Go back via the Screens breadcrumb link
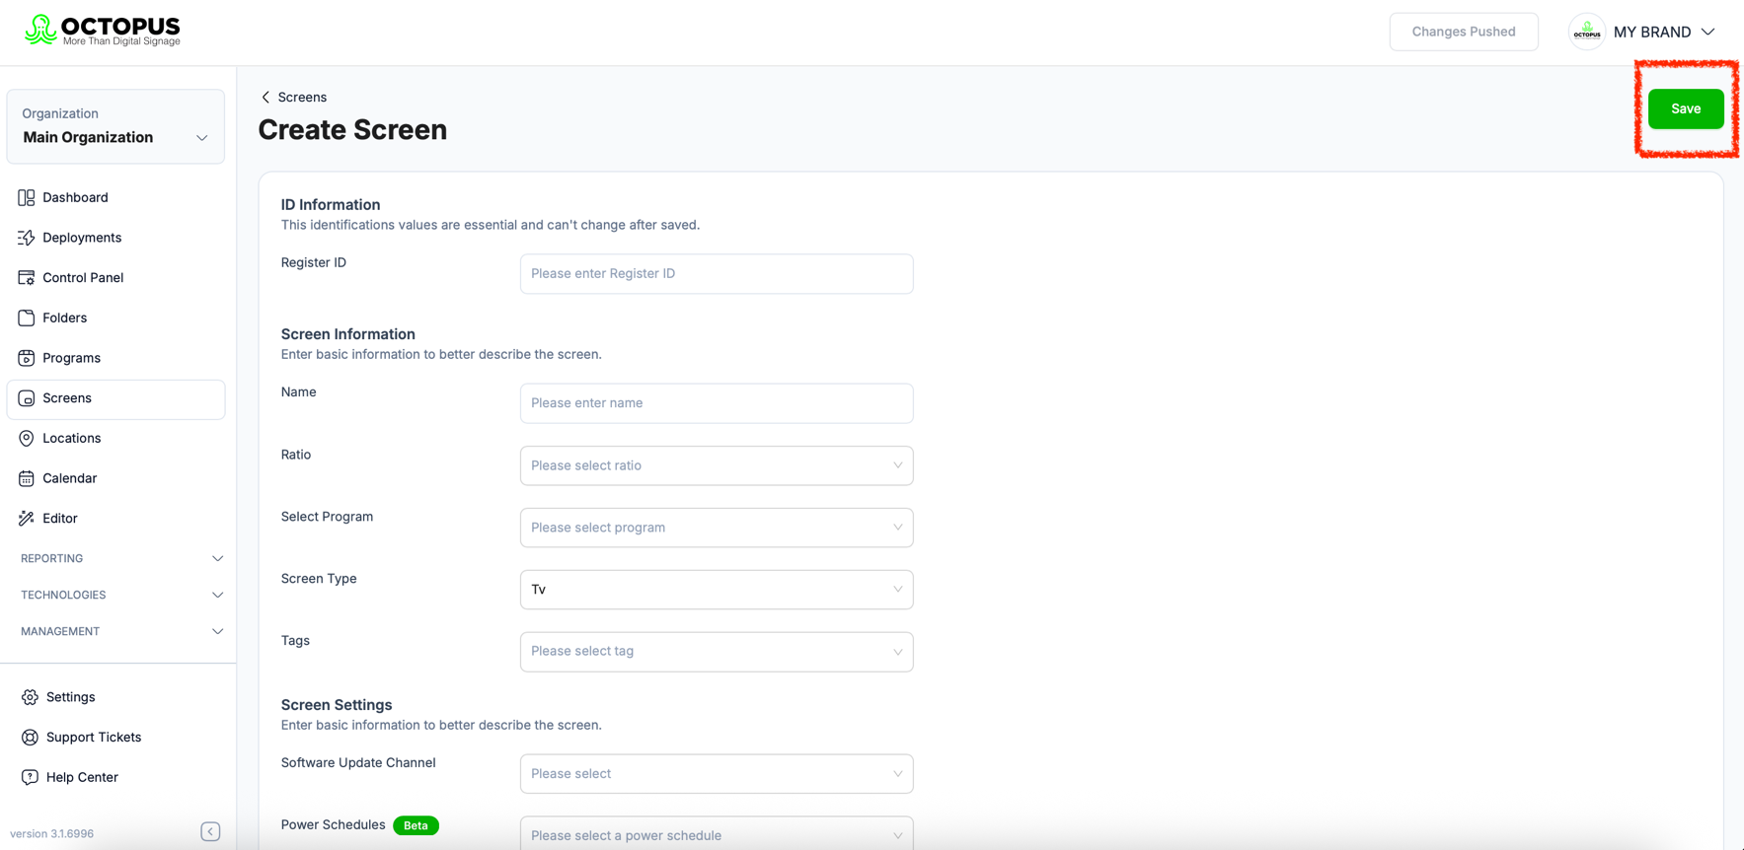This screenshot has height=850, width=1744. point(302,97)
